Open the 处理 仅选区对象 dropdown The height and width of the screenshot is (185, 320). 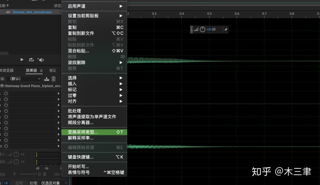(53, 183)
